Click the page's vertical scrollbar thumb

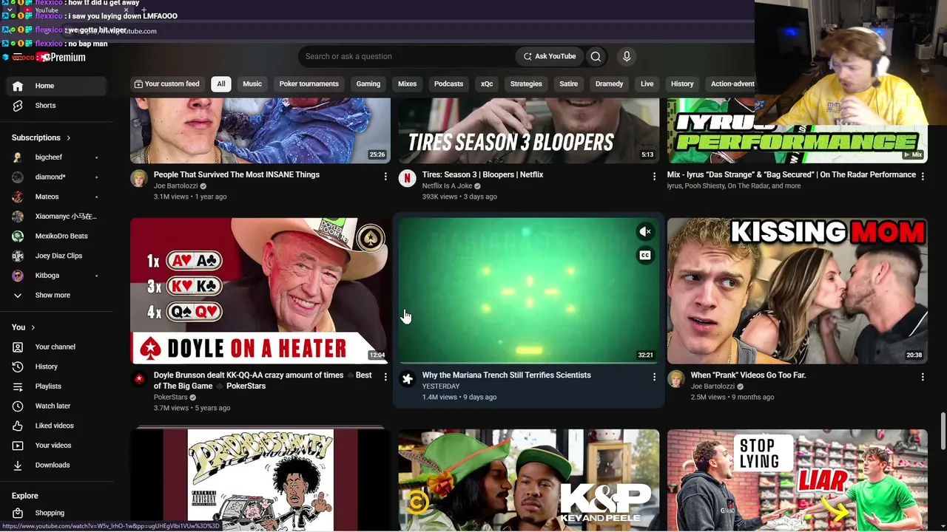click(x=942, y=430)
